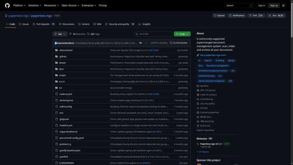Switch to the Pull requests tab
Viewport: 293px width, 165px height.
click(44, 24)
